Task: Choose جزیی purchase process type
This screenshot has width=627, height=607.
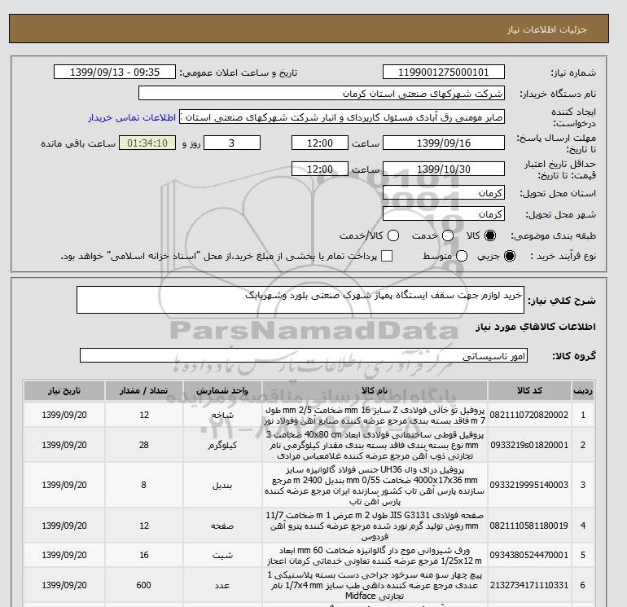Action: [x=510, y=256]
